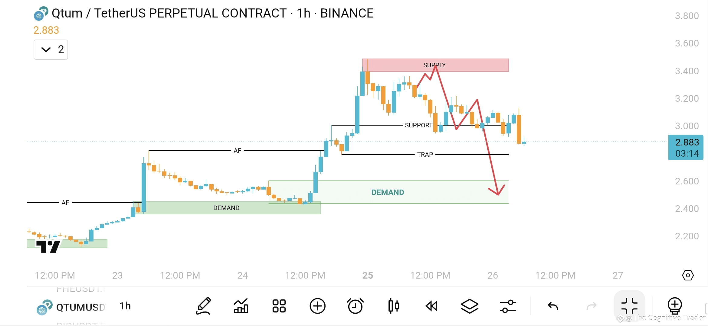Open the object tree layers icon
Image resolution: width=708 pixels, height=326 pixels.
point(470,306)
